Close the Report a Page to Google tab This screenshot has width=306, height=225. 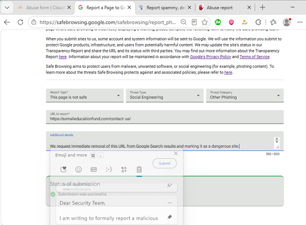[129, 7]
